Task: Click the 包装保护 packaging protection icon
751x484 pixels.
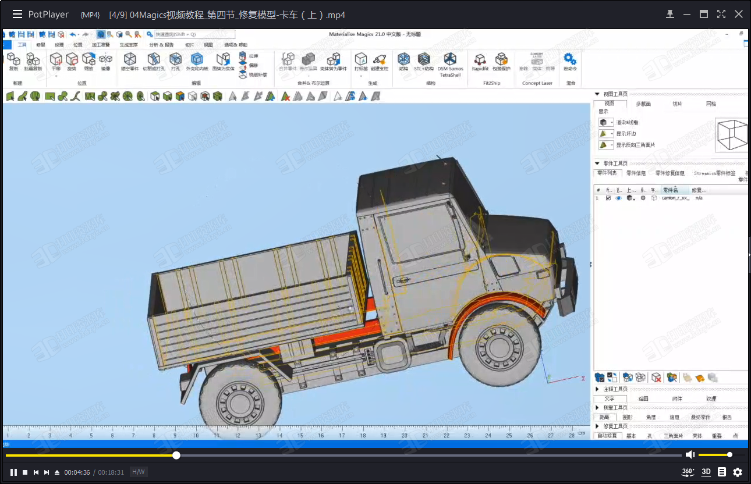Action: (x=501, y=58)
